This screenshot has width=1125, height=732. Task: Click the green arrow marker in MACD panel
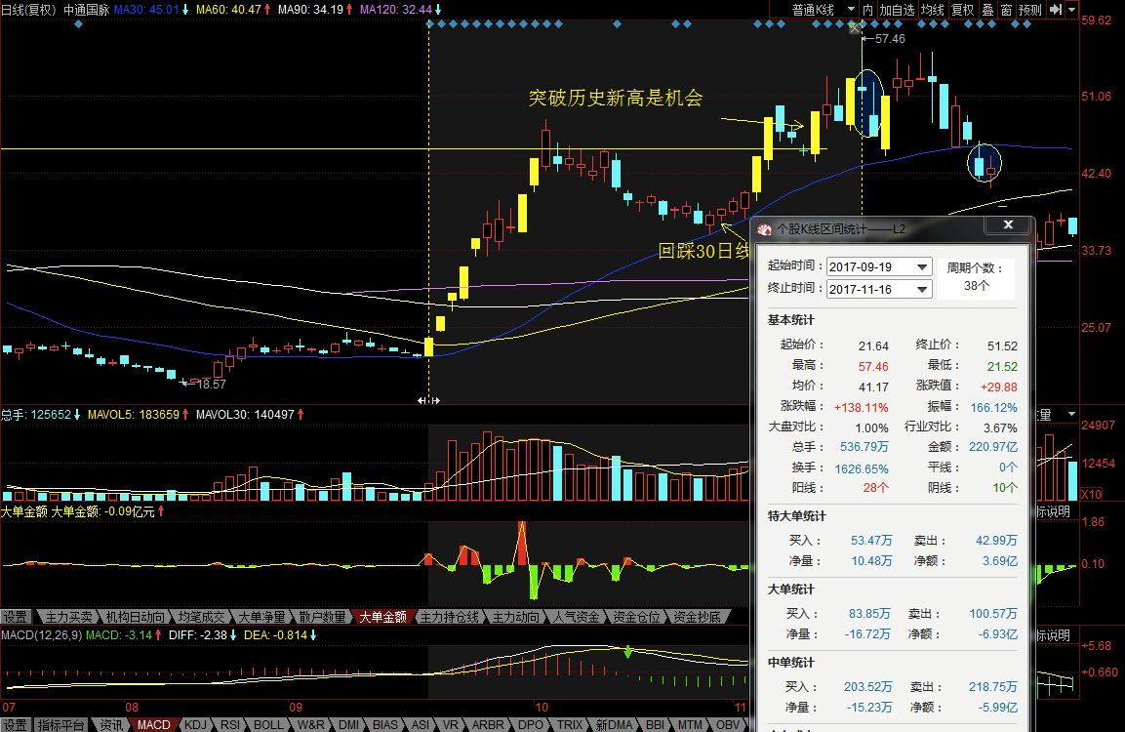tap(628, 651)
